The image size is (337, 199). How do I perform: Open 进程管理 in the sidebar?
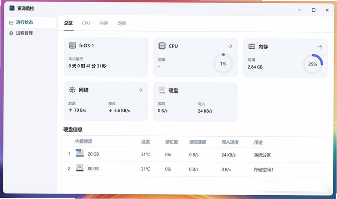coord(31,33)
